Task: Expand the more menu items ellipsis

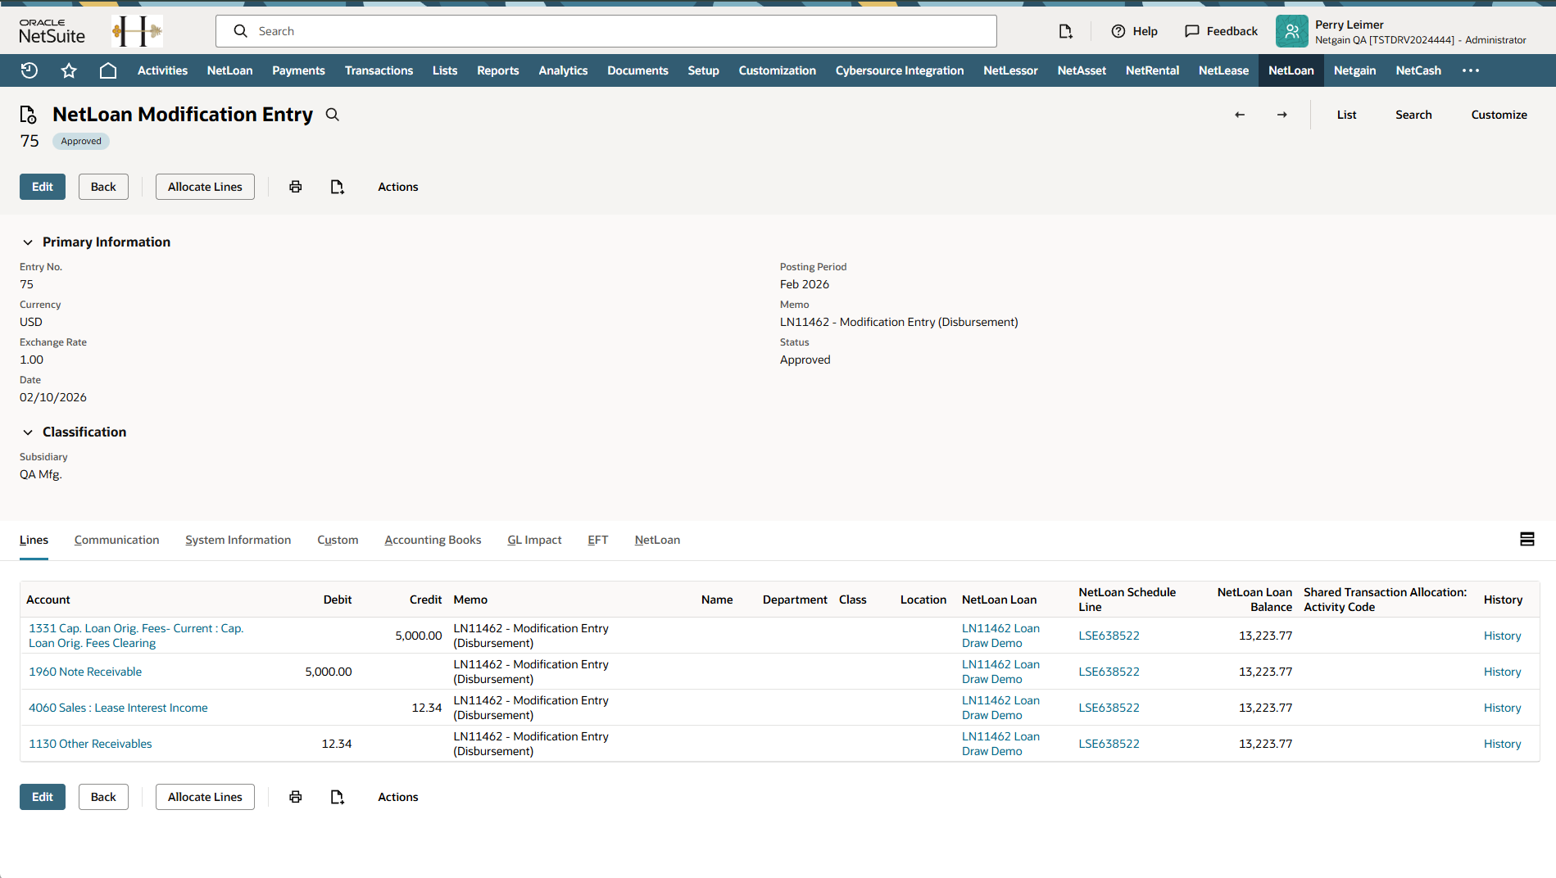Action: (x=1471, y=70)
